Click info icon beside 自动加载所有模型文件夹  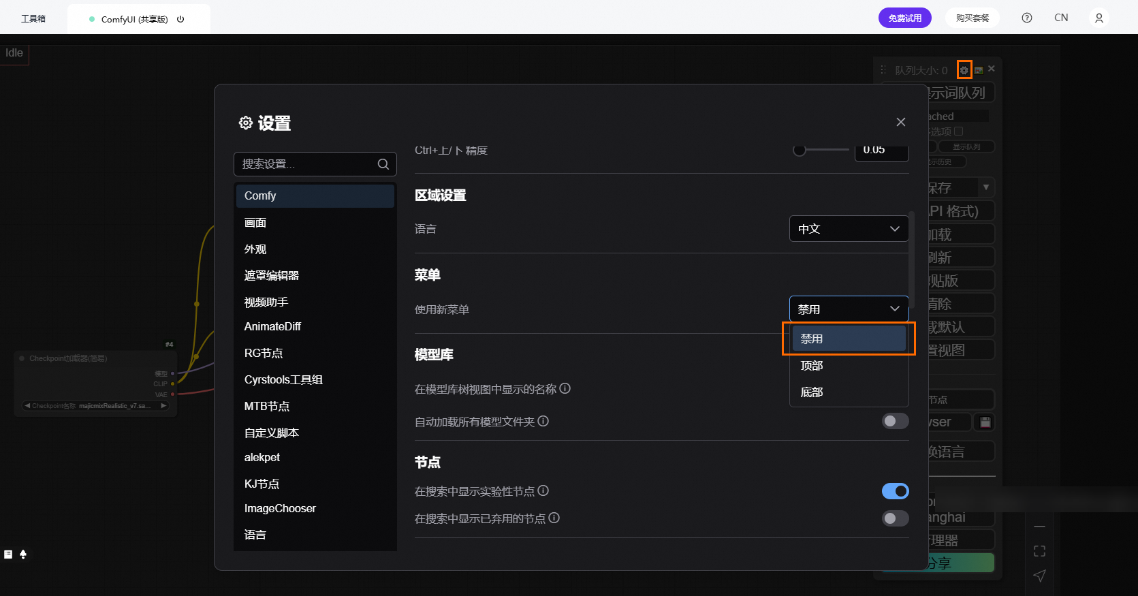(x=543, y=421)
